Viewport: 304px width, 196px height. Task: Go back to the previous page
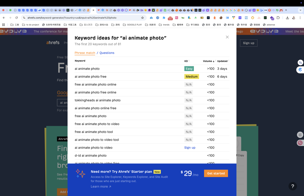(4, 18)
